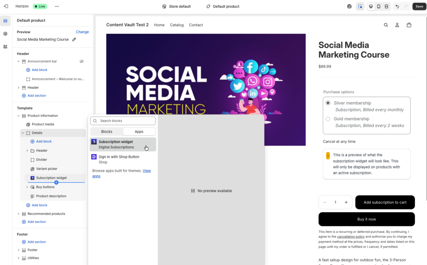Select the Gold membership option
This screenshot has height=265, width=427.
[328, 119]
